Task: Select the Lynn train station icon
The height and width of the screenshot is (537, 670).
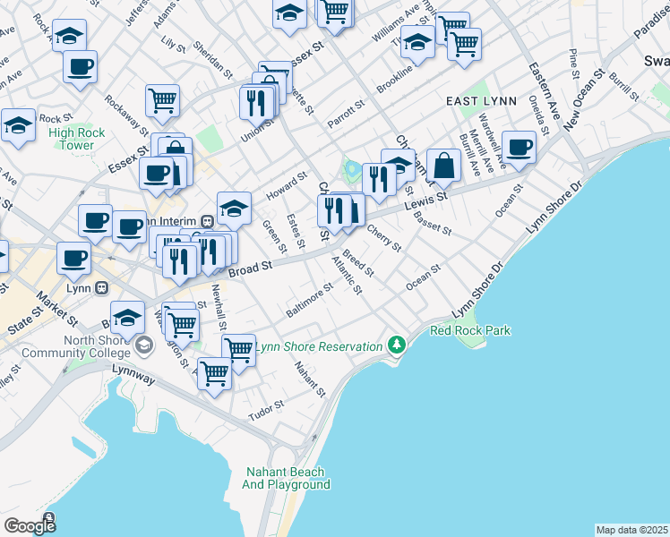Action: click(x=102, y=287)
